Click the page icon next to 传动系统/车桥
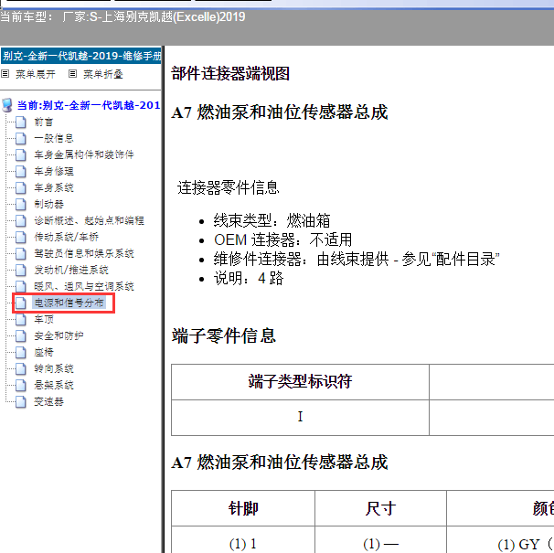The image size is (554, 553). tap(21, 237)
